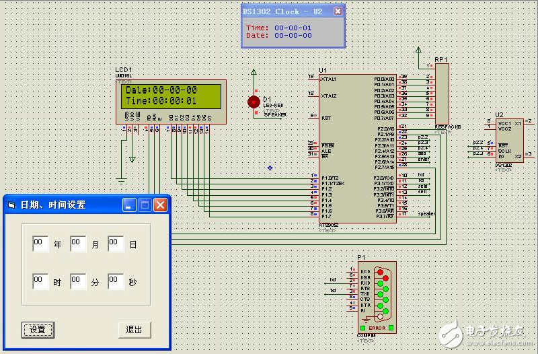Click the P1 COMPIM serial port connector

377,295
